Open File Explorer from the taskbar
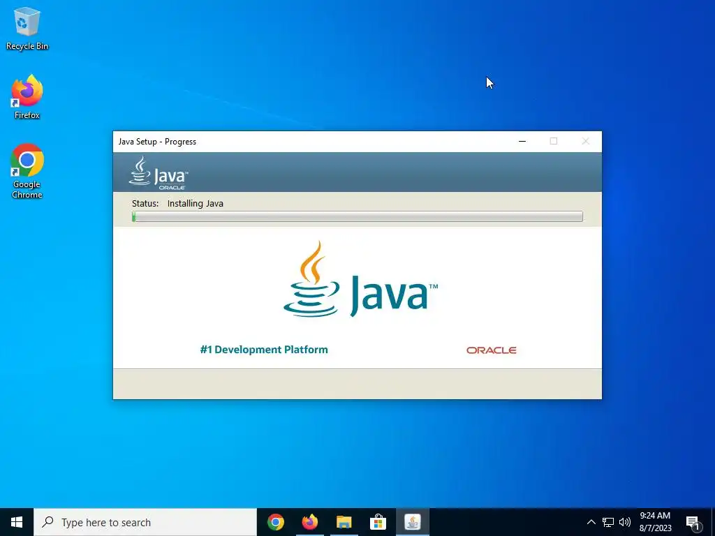This screenshot has height=536, width=715. (344, 522)
